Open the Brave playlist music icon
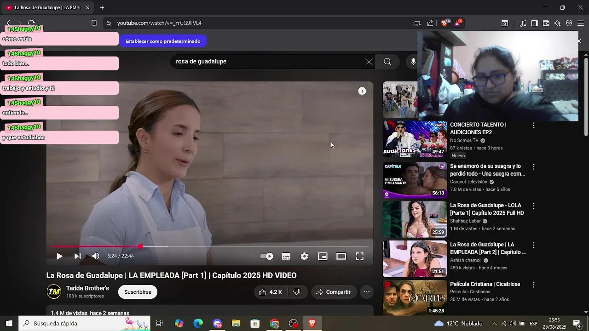589x331 pixels. pyautogui.click(x=523, y=23)
